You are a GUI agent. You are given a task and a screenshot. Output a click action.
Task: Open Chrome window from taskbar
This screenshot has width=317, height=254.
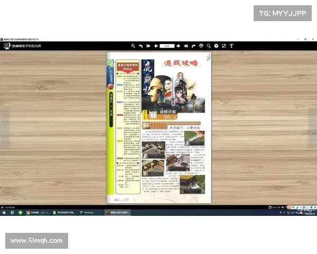[x=37, y=212]
